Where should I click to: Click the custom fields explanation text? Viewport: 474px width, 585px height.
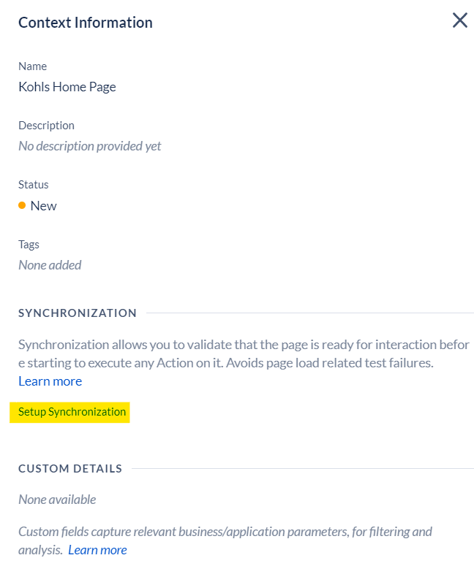point(225,540)
